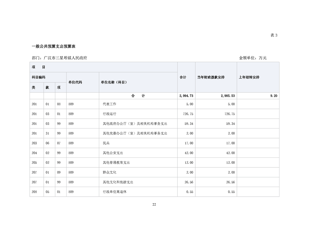Click the page number 22

click(x=154, y=205)
